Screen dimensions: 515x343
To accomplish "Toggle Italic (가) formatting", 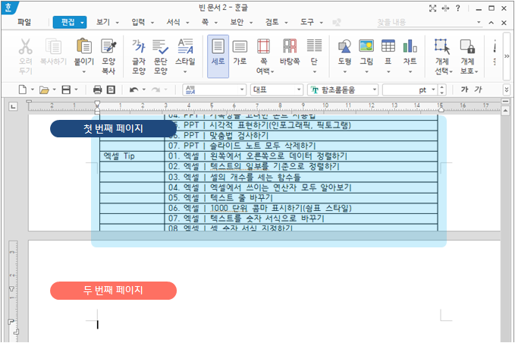I will click(x=478, y=90).
